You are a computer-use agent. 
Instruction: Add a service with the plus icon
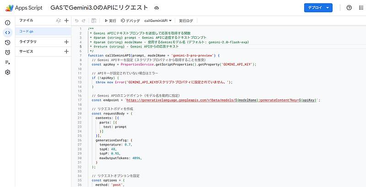click(x=66, y=52)
